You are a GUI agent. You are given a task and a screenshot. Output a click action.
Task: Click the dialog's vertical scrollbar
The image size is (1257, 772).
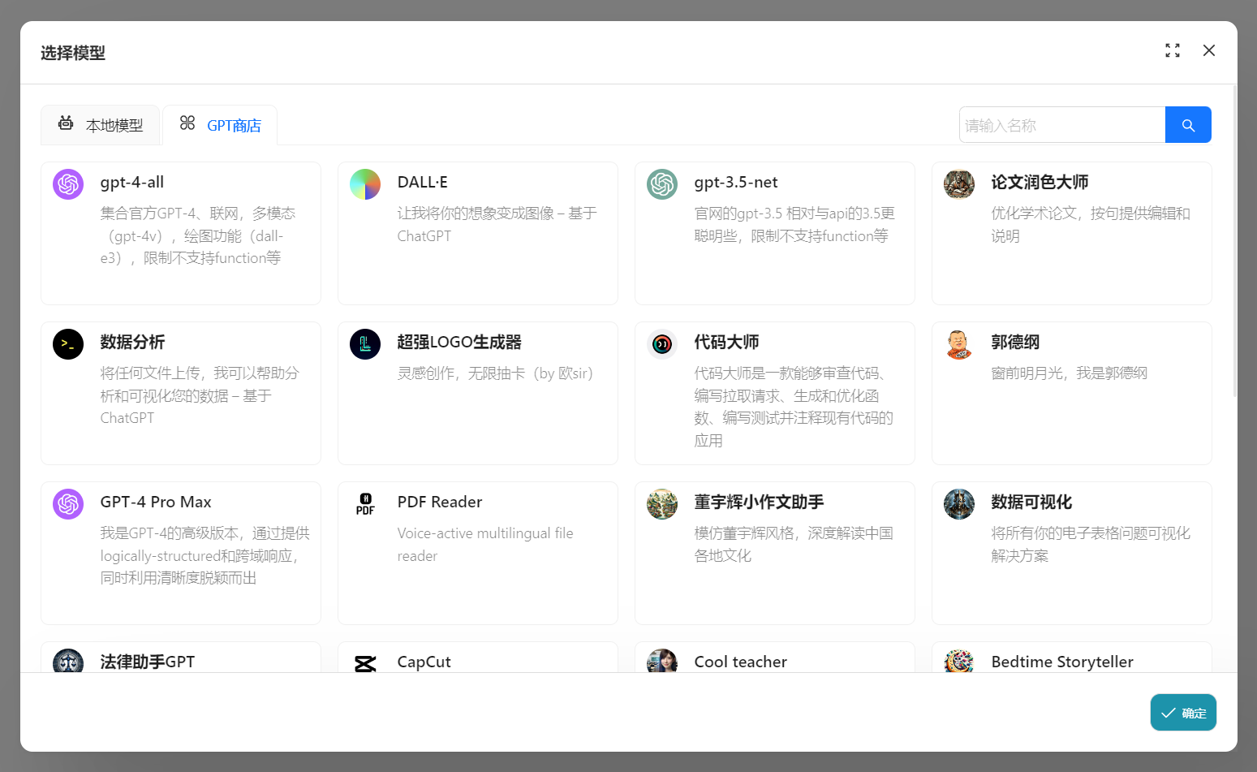coord(1235,240)
